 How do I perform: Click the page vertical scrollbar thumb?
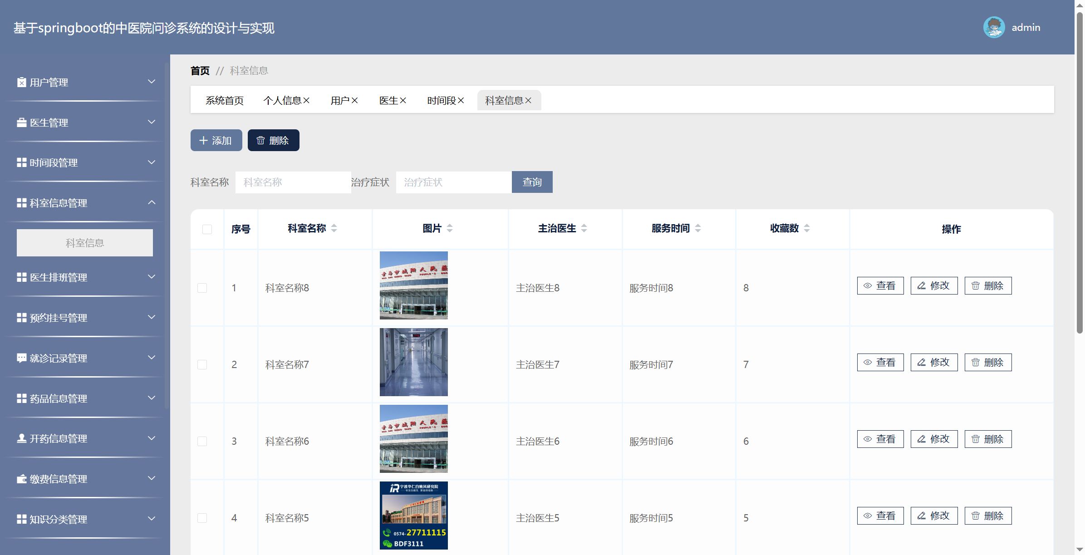1080,172
